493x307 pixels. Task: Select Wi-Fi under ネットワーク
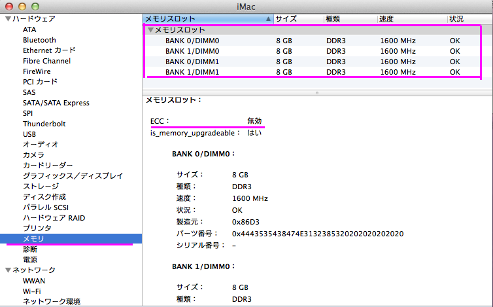33,291
